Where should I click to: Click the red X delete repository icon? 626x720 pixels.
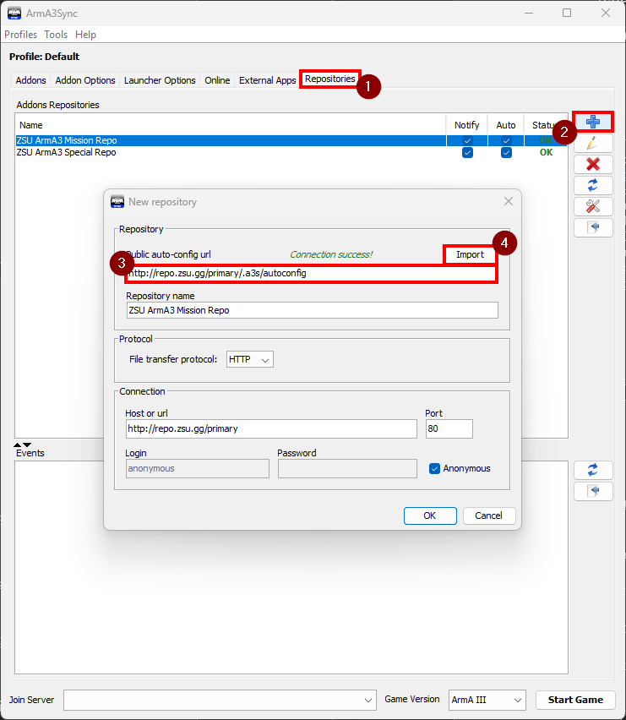pos(593,164)
